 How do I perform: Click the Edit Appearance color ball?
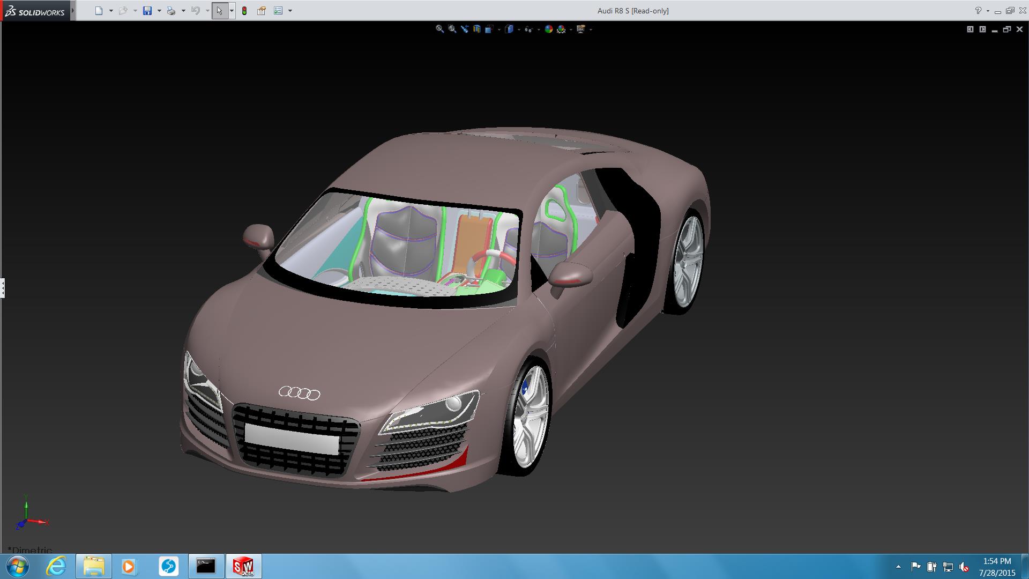click(x=548, y=29)
